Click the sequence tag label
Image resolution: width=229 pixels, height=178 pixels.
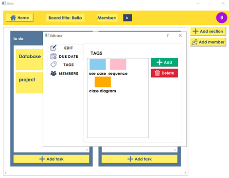point(118,74)
